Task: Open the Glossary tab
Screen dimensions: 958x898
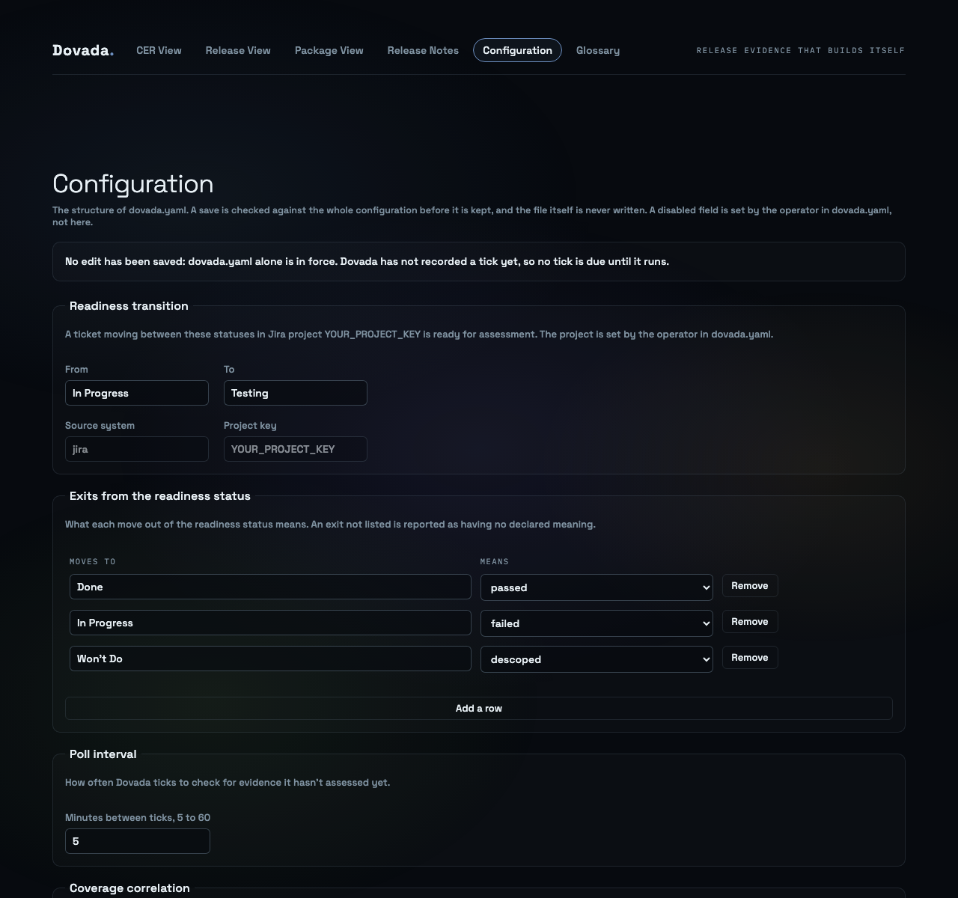Action: point(598,50)
